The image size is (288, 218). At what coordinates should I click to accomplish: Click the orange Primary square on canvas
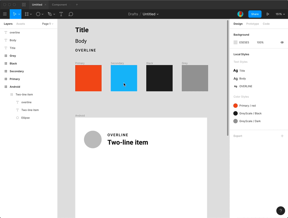88,78
